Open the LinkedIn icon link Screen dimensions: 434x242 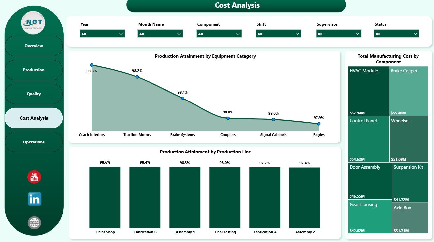click(x=35, y=199)
